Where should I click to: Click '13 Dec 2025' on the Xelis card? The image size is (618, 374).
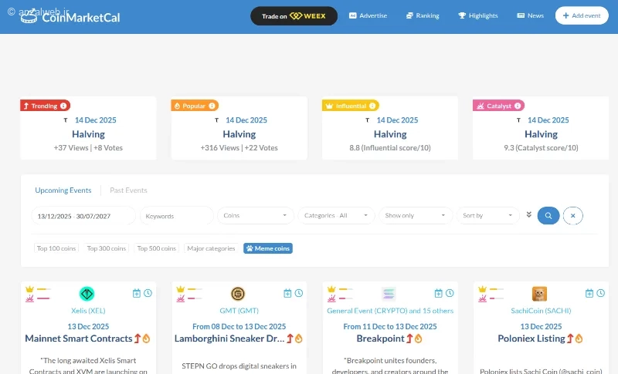coord(88,327)
